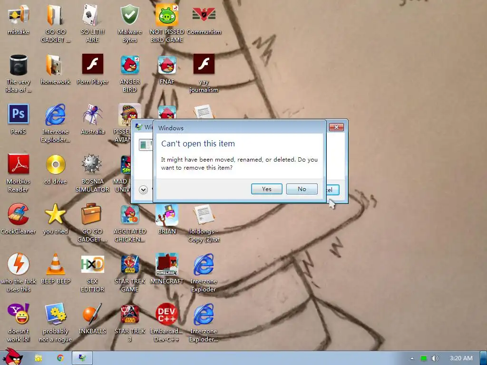This screenshot has width=487, height=365.
Task: Select the 'you tried' star icon
Action: click(56, 220)
